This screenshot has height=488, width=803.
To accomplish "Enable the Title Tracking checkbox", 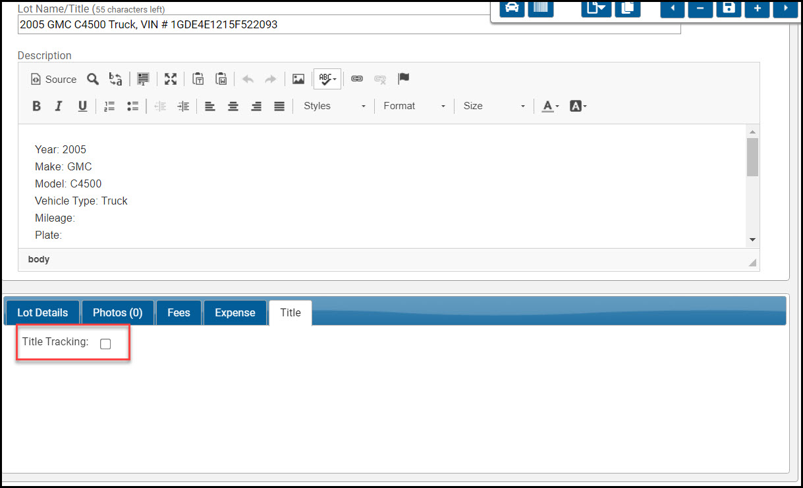I will pyautogui.click(x=105, y=343).
